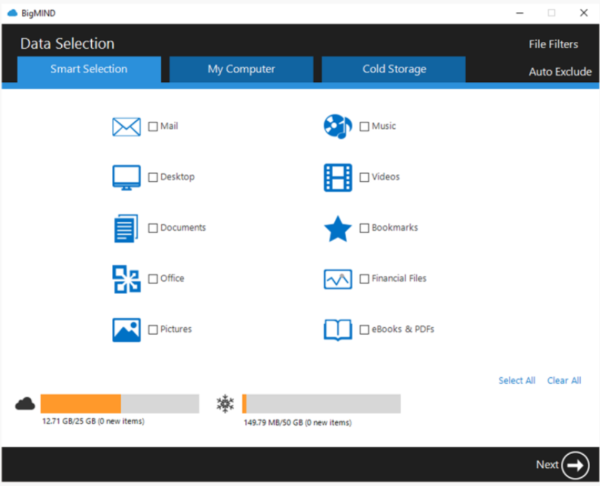Enable the Videos checkbox
The image size is (600, 486).
364,176
